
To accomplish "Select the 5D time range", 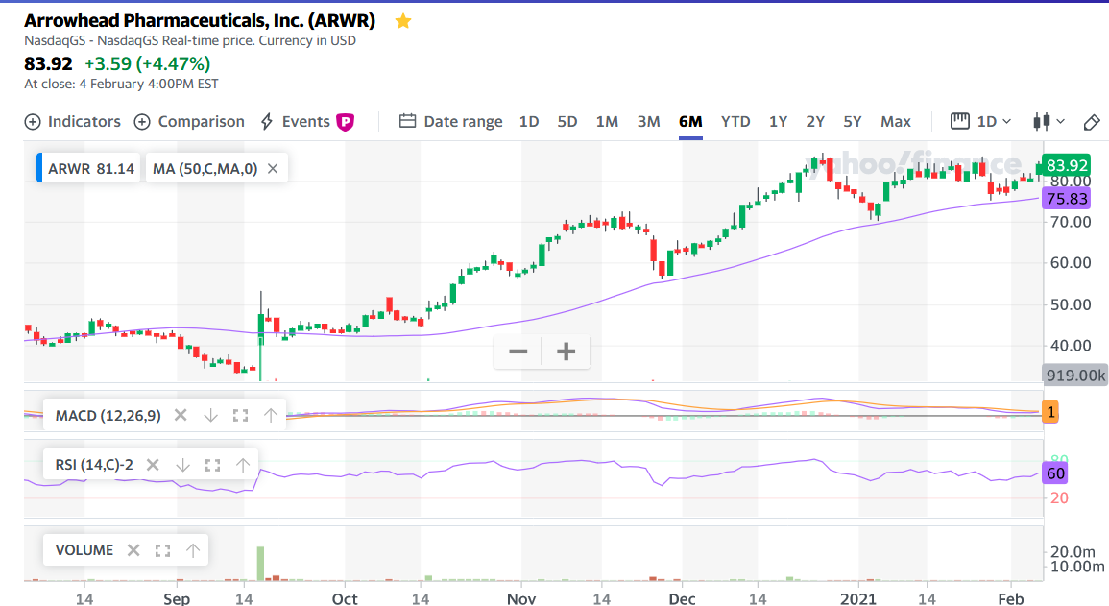I will (x=567, y=122).
